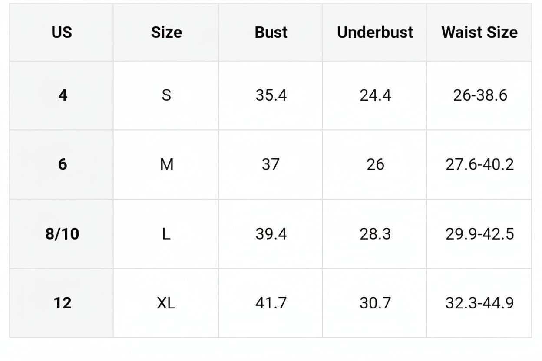This screenshot has width=542, height=361.
Task: Click the 35.4 bust value
Action: [271, 95]
